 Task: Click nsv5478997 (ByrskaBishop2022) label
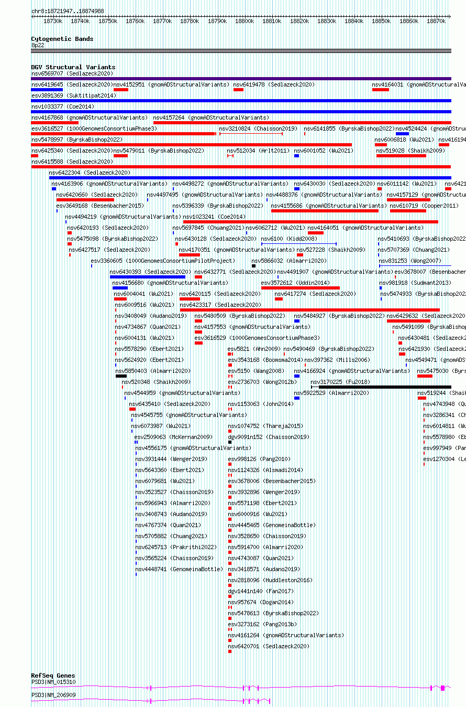[77, 140]
